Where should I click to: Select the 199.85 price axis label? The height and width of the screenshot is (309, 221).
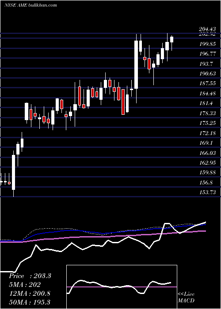point(207,44)
